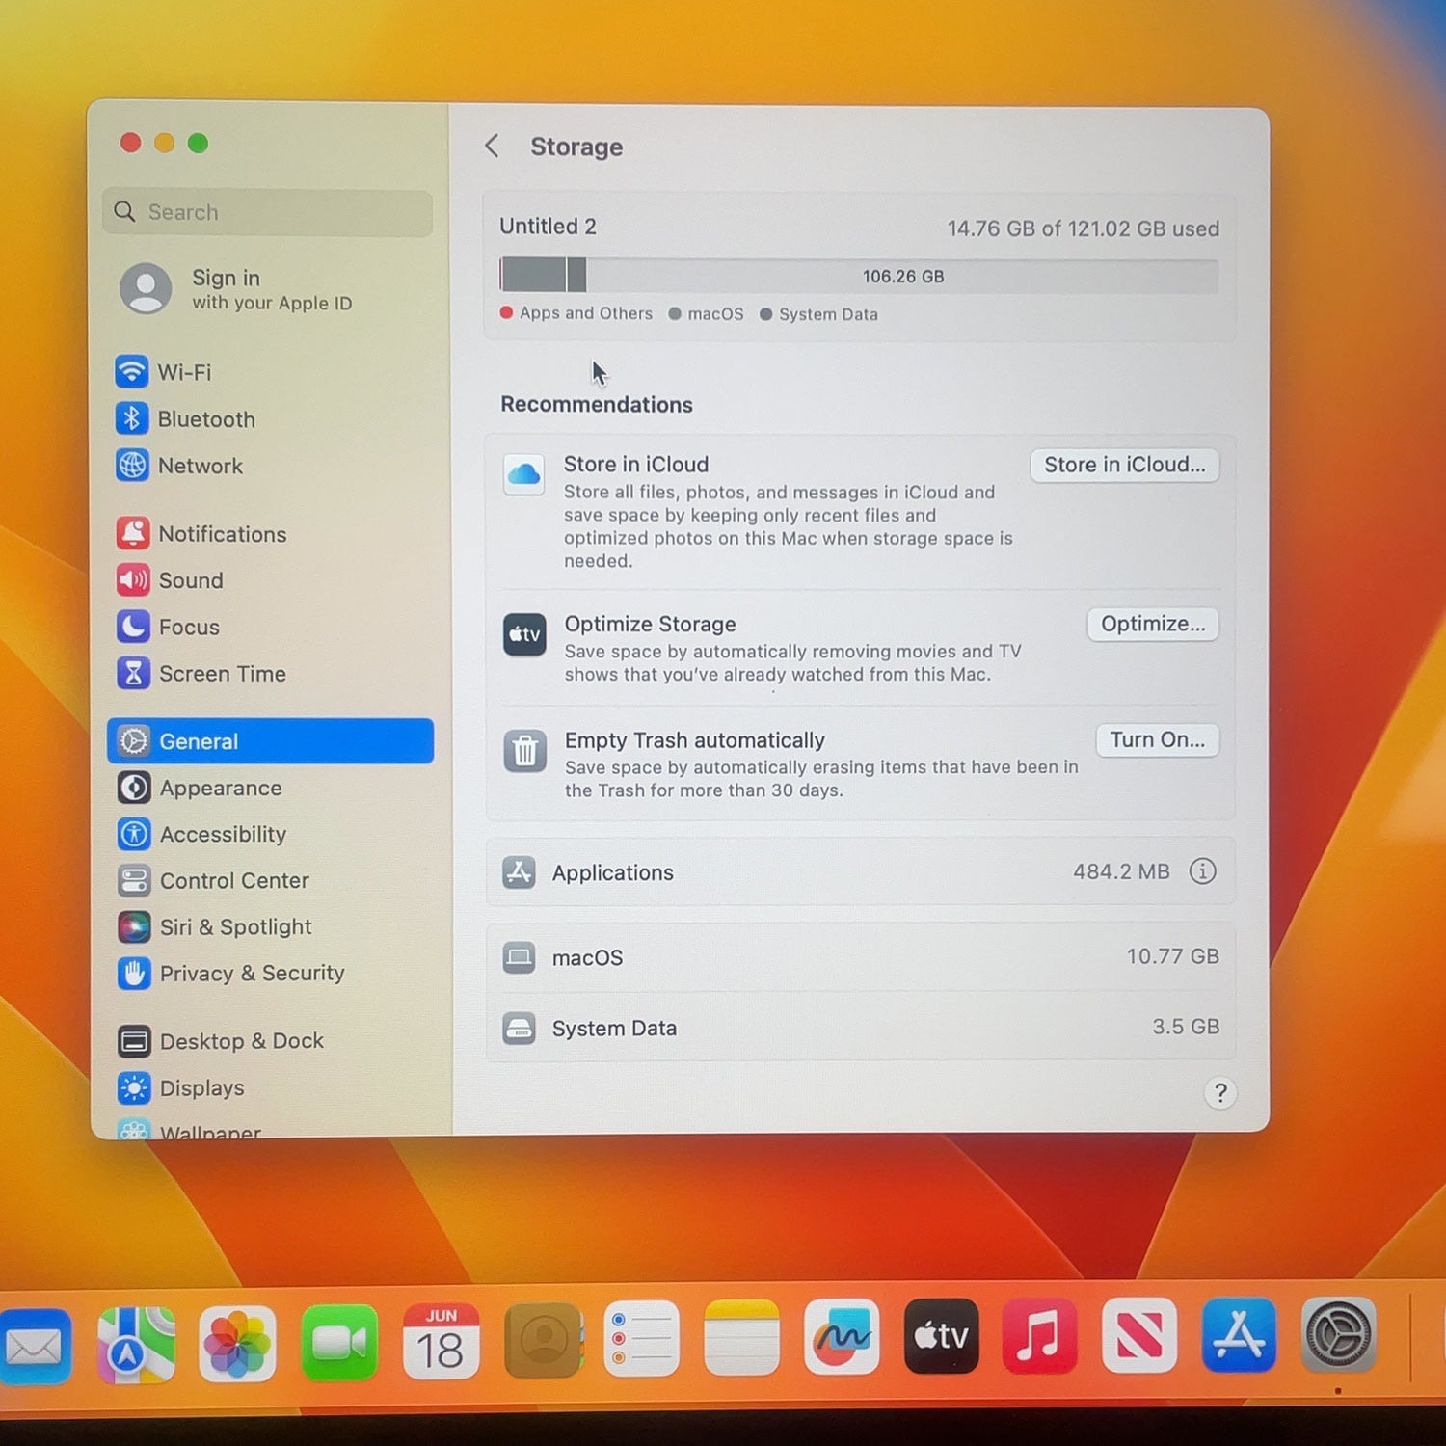Image resolution: width=1446 pixels, height=1446 pixels.
Task: Go to Privacy & Security settings
Action: click(x=270, y=973)
